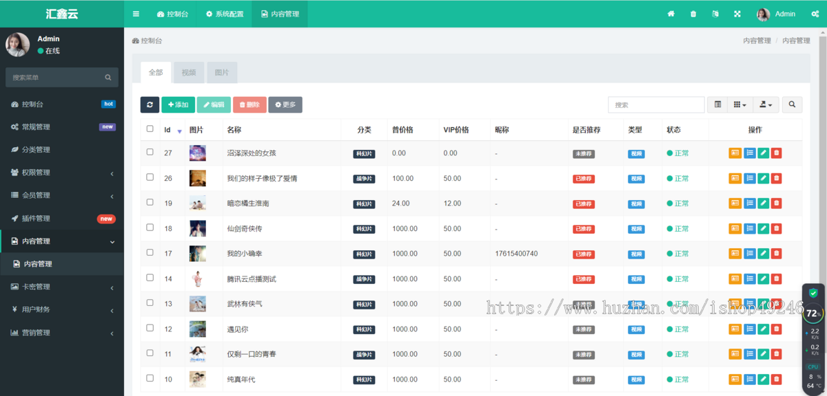Click the thumbnail image for row 27
The width and height of the screenshot is (827, 396).
pyautogui.click(x=198, y=153)
